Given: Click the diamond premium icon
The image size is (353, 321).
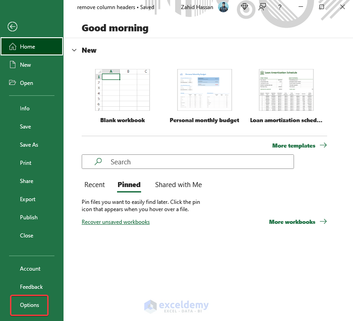Looking at the screenshot, I should 245,7.
